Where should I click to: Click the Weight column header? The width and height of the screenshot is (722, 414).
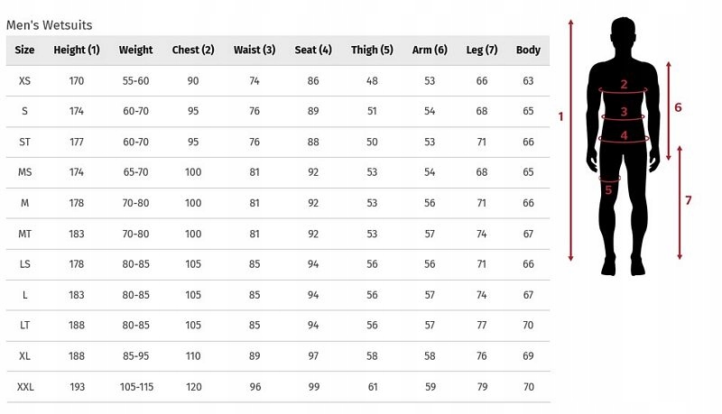(136, 51)
